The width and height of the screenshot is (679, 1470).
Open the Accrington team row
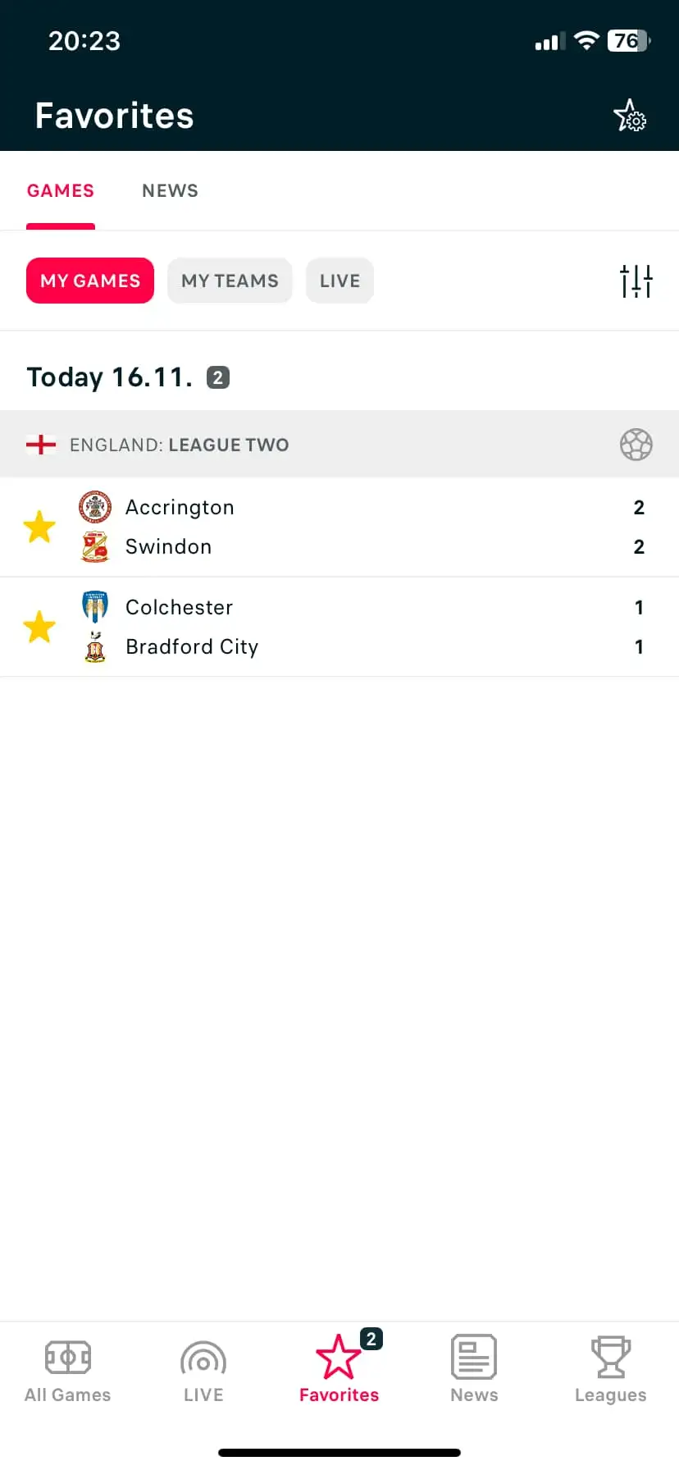coord(339,507)
